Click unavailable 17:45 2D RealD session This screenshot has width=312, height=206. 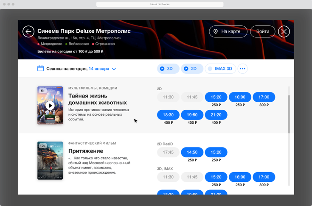pos(168,152)
